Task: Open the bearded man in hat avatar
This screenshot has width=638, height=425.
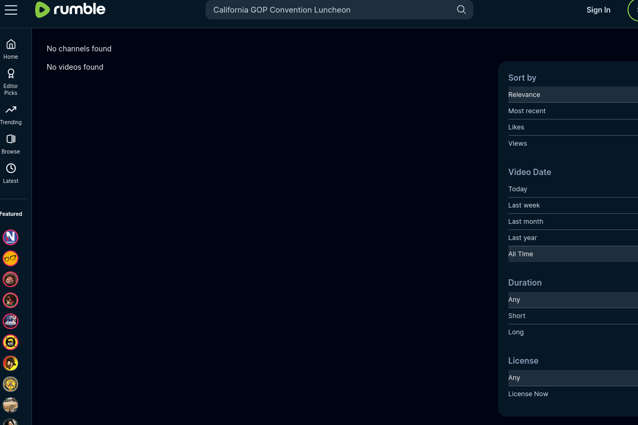Action: tap(10, 363)
